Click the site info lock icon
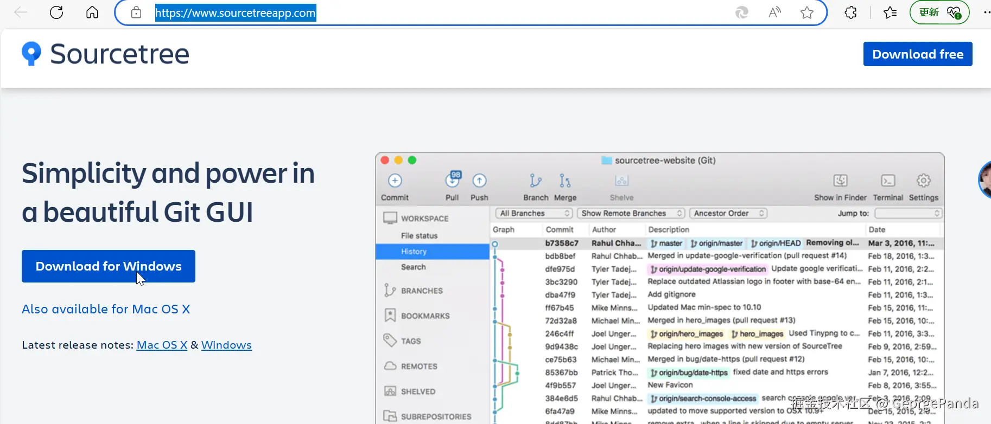 tap(136, 12)
